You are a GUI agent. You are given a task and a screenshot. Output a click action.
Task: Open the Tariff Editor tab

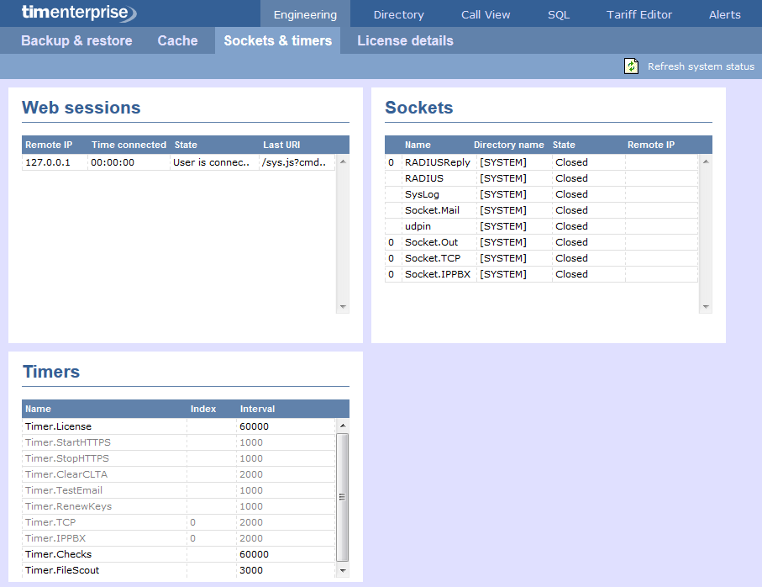click(639, 14)
